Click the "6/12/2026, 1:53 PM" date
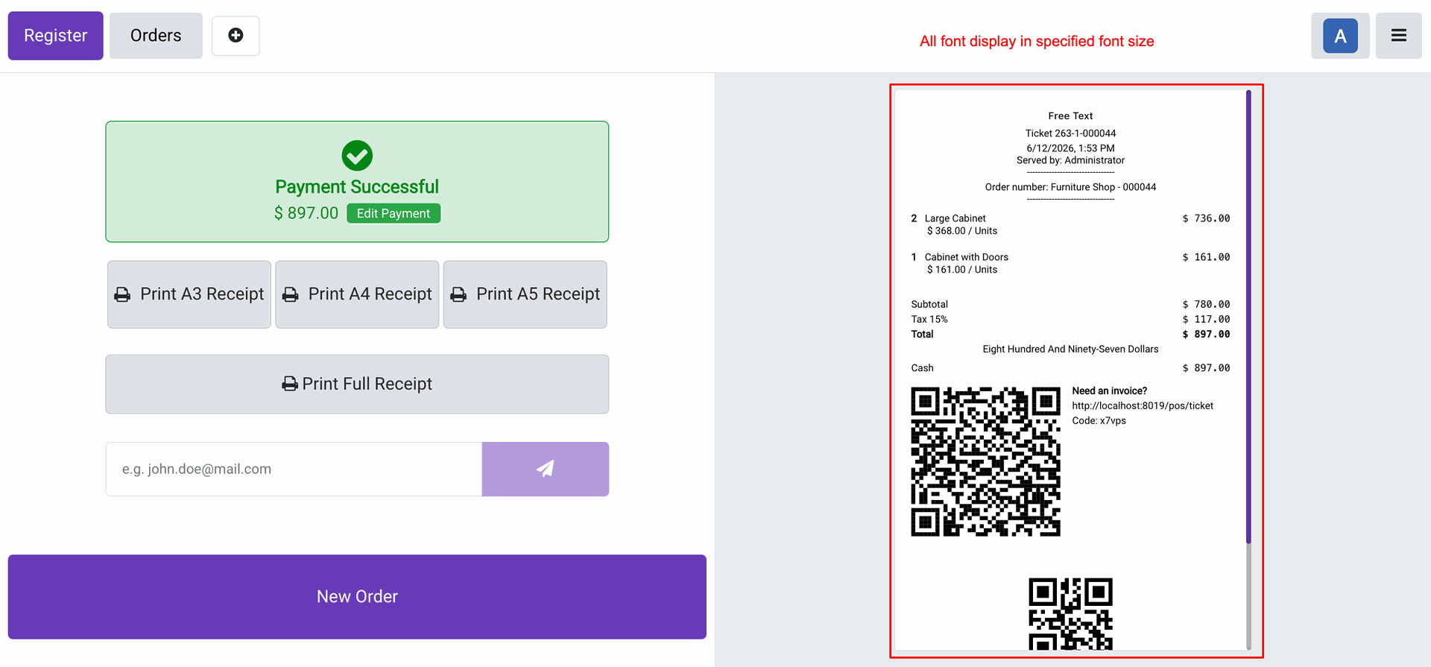This screenshot has height=667, width=1431. coord(1070,148)
